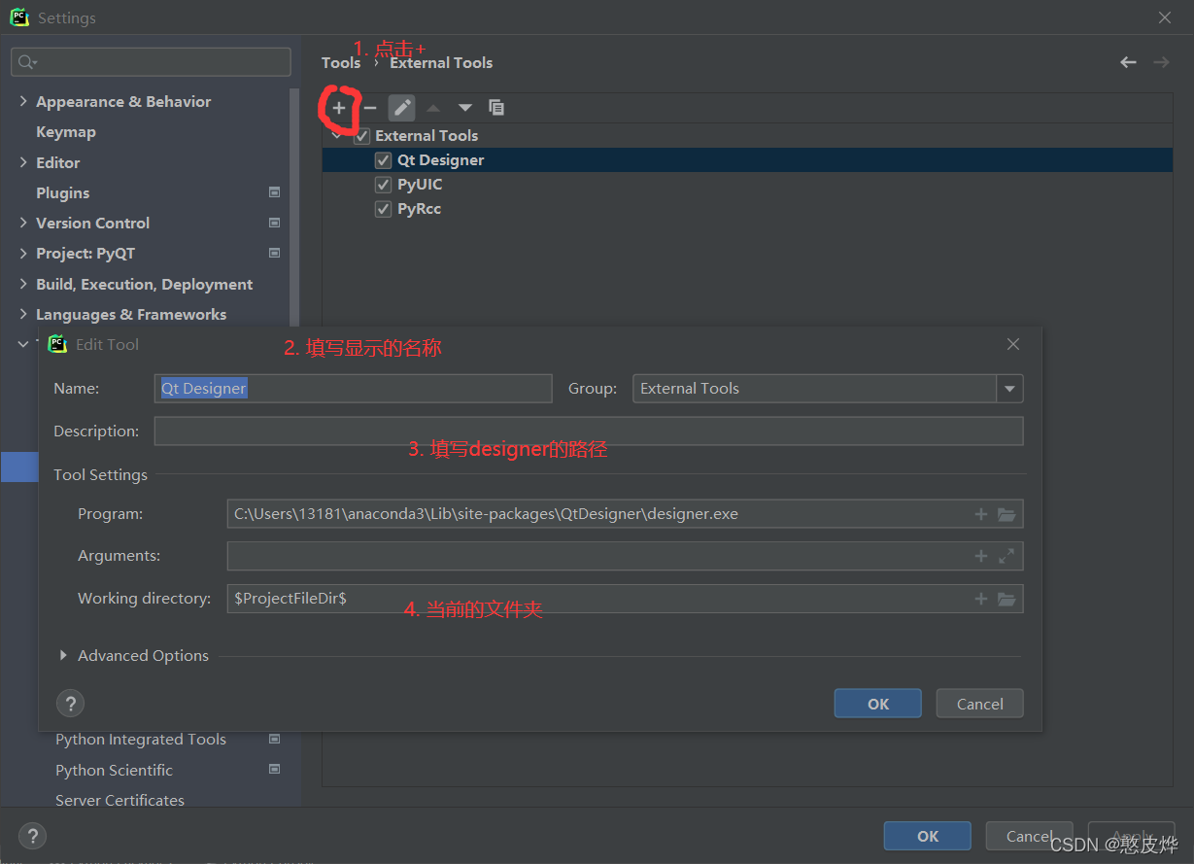This screenshot has height=864, width=1194.
Task: Click search magnifier icon in settings search
Action: pos(26,62)
